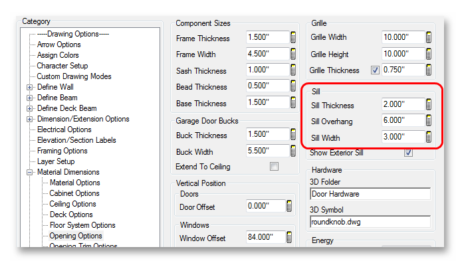460x263 pixels.
Task: Toggle the Show Exterior Sill checkbox
Action: (x=408, y=153)
